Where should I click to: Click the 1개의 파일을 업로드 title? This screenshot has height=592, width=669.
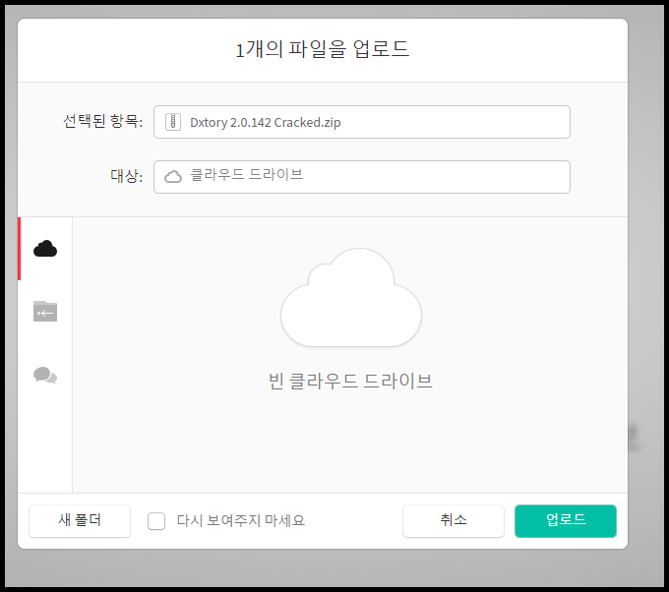322,48
